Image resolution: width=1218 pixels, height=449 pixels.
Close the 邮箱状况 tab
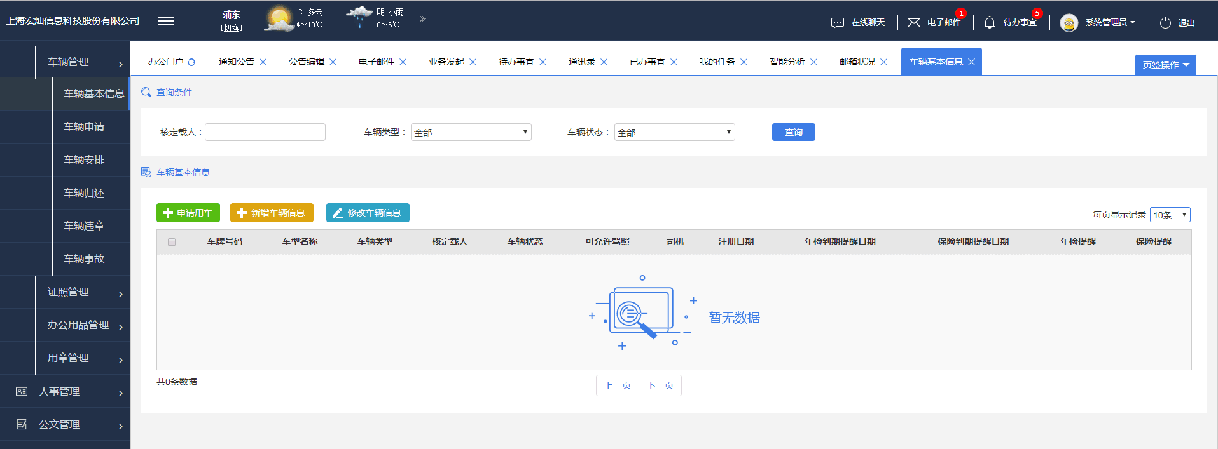pos(884,62)
